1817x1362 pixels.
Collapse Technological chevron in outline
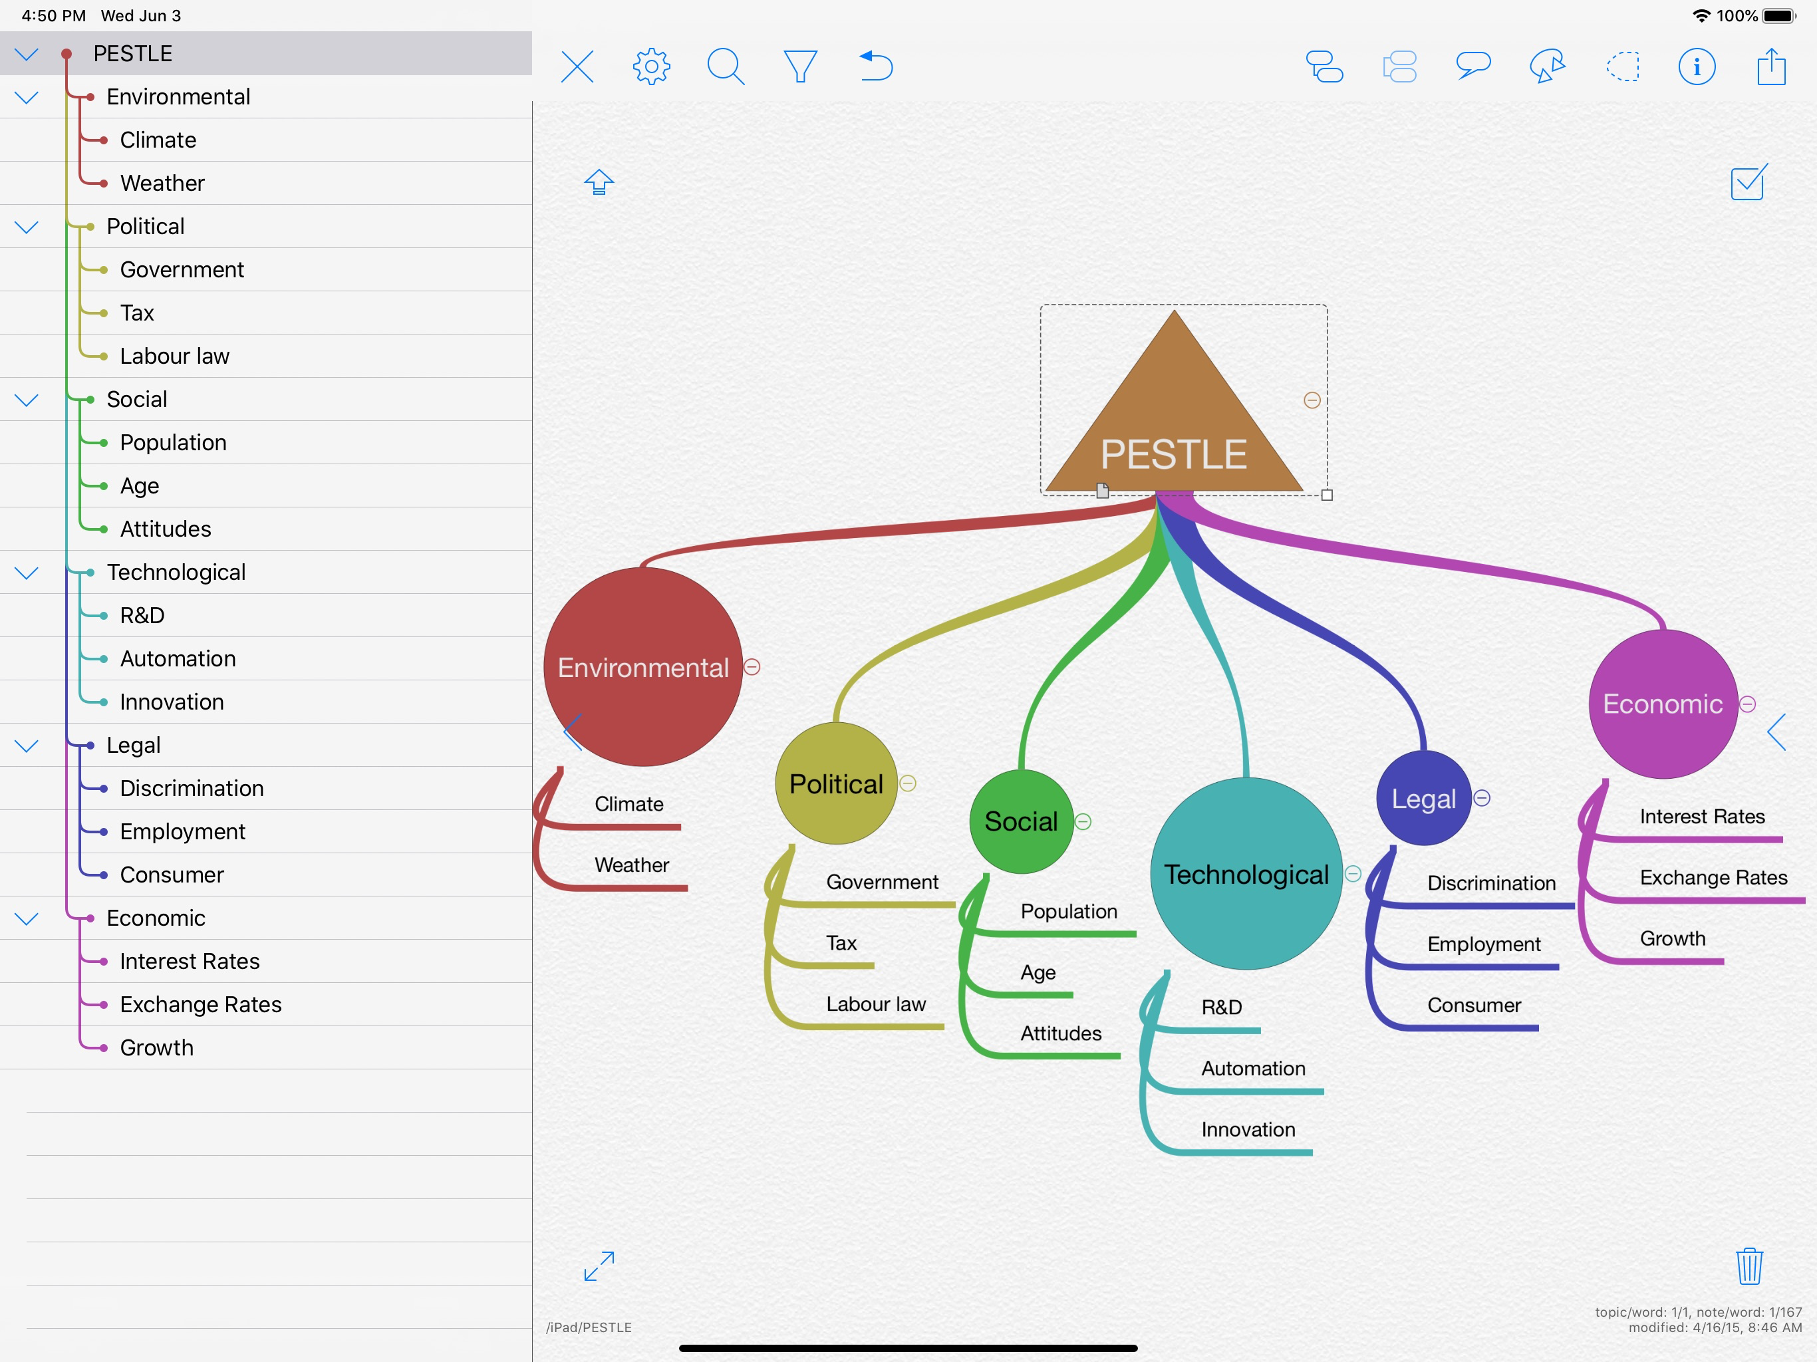tap(27, 573)
